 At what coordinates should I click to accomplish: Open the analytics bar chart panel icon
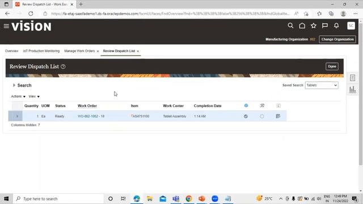point(352,90)
